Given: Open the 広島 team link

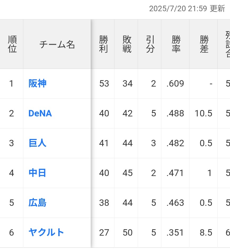Looking at the screenshot, I should click(38, 203).
